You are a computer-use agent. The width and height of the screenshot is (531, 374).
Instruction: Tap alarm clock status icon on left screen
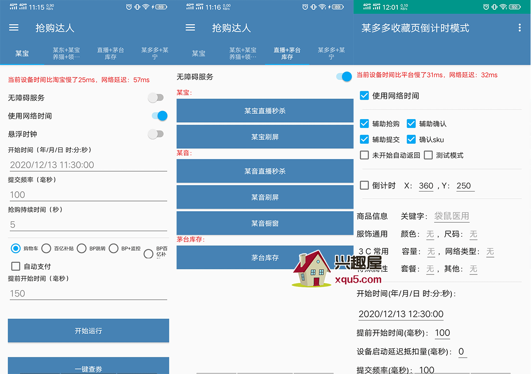click(129, 7)
